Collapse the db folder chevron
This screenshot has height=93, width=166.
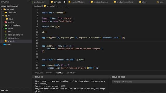(x=3, y=16)
